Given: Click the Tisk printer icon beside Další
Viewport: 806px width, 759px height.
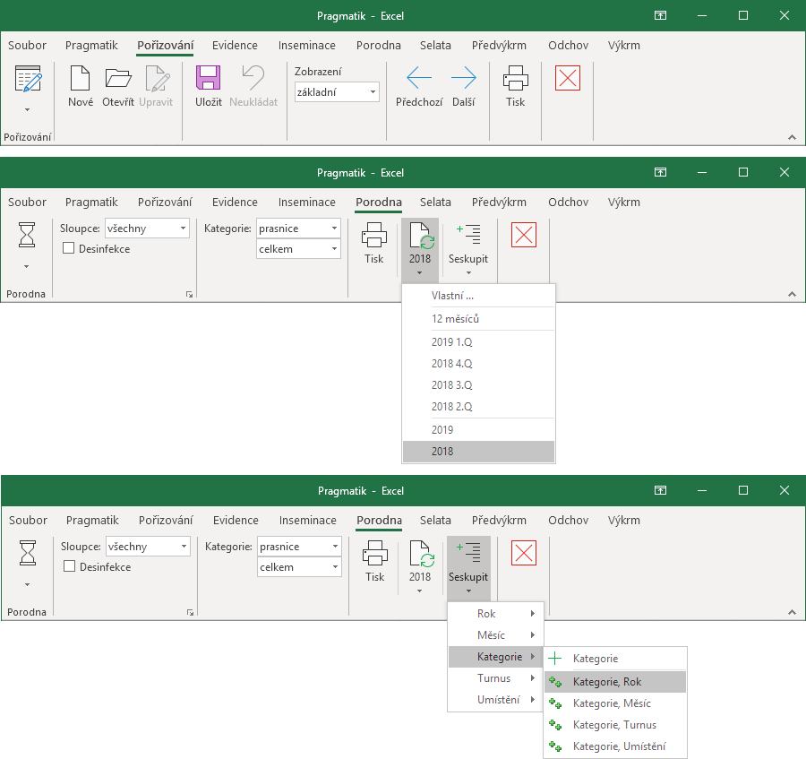Looking at the screenshot, I should point(516,78).
